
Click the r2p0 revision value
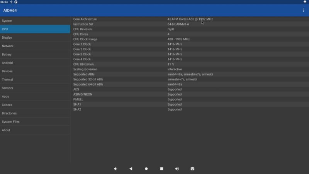(x=171, y=29)
